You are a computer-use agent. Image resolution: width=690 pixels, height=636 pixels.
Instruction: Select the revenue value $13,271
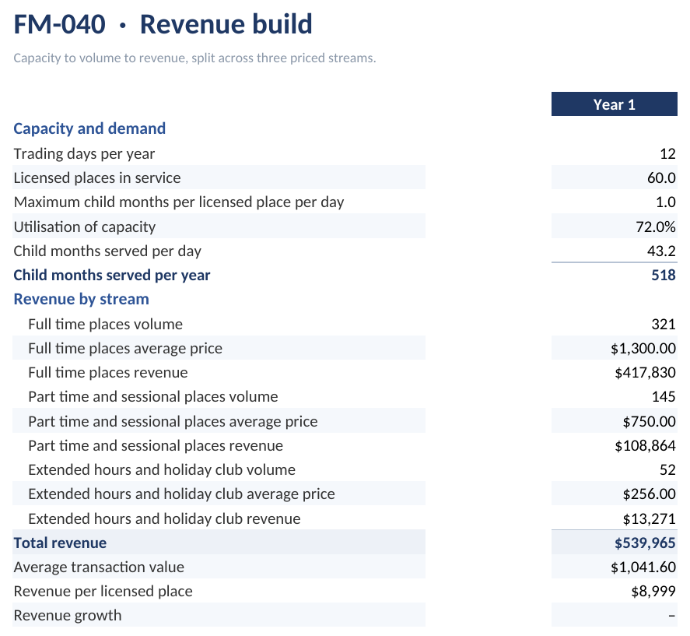[649, 518]
